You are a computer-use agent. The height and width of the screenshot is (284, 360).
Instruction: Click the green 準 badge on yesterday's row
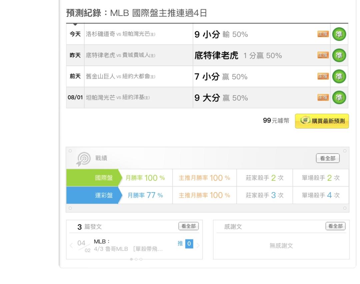pyautogui.click(x=339, y=56)
